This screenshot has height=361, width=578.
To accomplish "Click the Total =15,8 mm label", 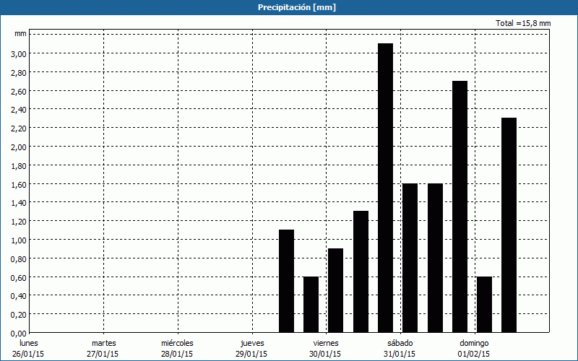I will (x=523, y=23).
